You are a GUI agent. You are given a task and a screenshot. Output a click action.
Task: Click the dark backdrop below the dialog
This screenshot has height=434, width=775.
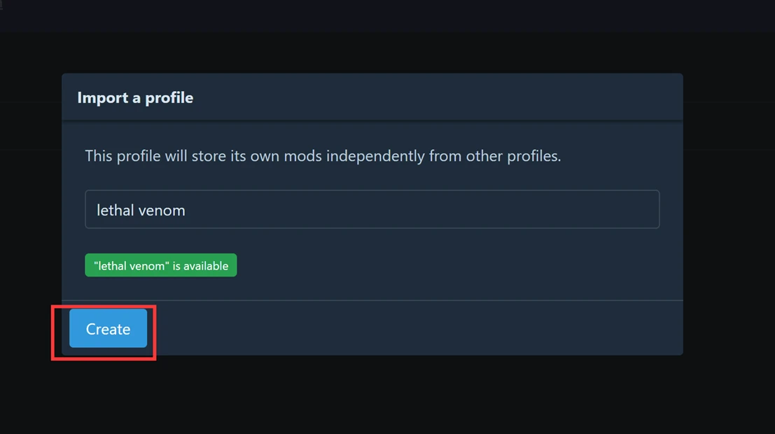pos(385,395)
